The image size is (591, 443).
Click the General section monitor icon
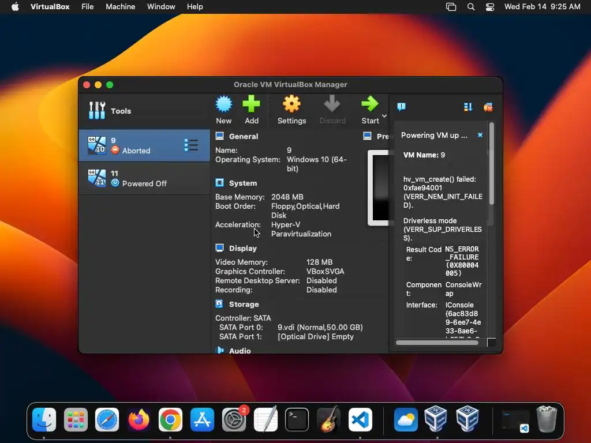[x=219, y=136]
